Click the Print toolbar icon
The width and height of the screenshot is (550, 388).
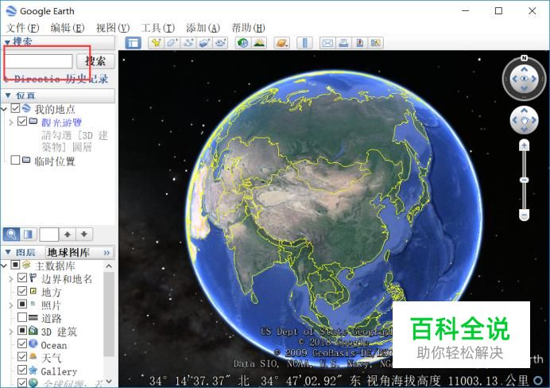343,43
